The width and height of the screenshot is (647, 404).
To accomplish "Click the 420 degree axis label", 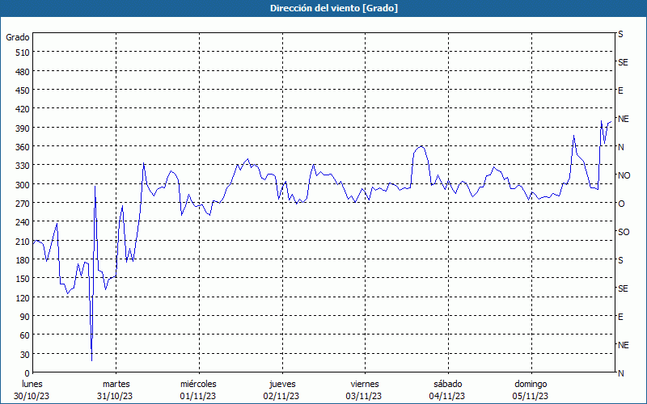I will pyautogui.click(x=23, y=110).
